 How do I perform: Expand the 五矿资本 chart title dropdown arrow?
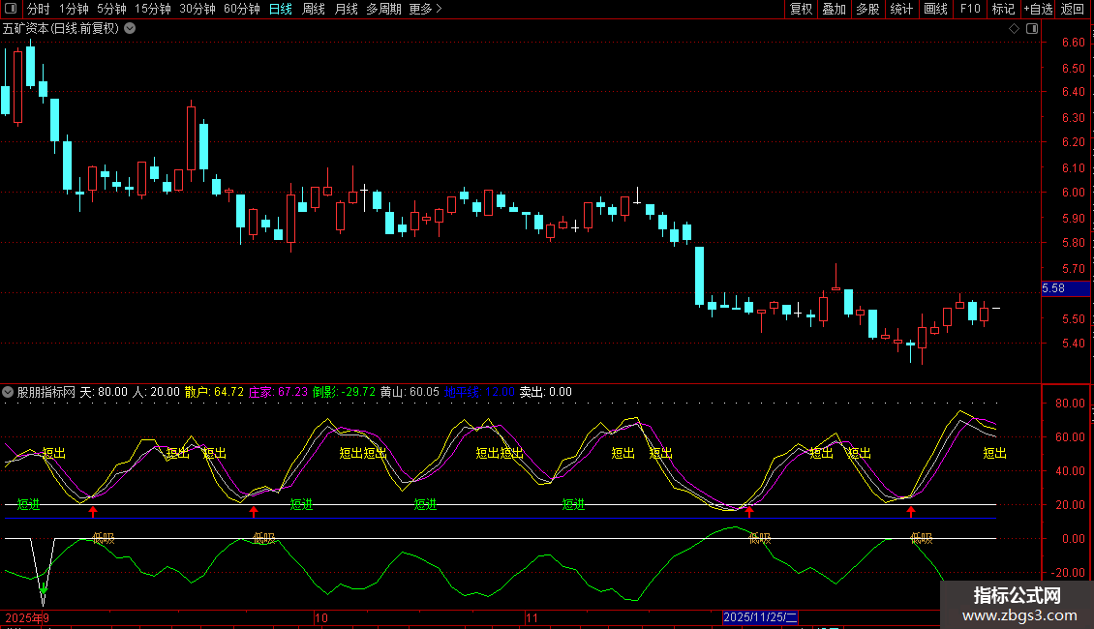(x=130, y=29)
